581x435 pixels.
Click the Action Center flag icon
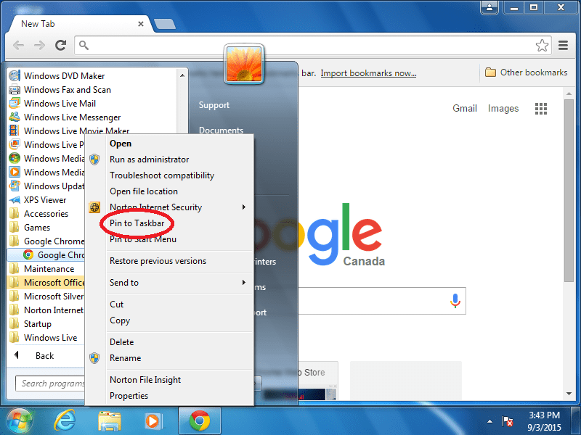507,421
